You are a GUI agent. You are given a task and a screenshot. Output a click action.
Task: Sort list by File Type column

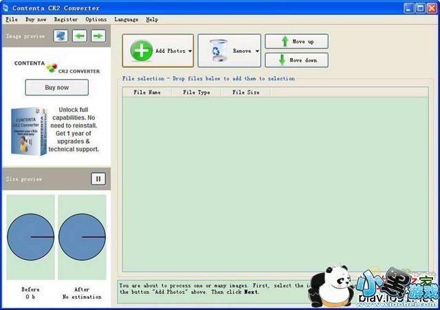tap(196, 92)
